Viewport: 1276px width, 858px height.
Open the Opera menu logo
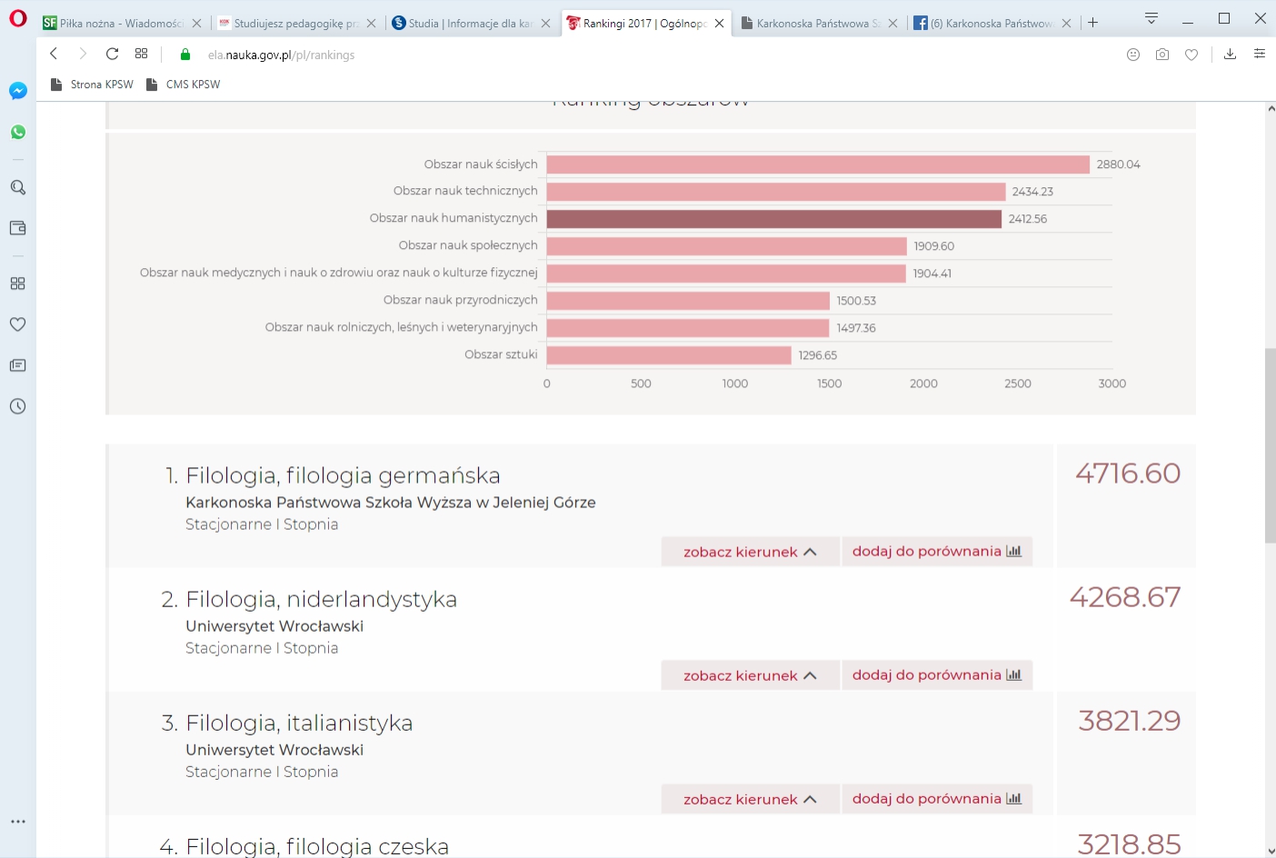point(18,19)
